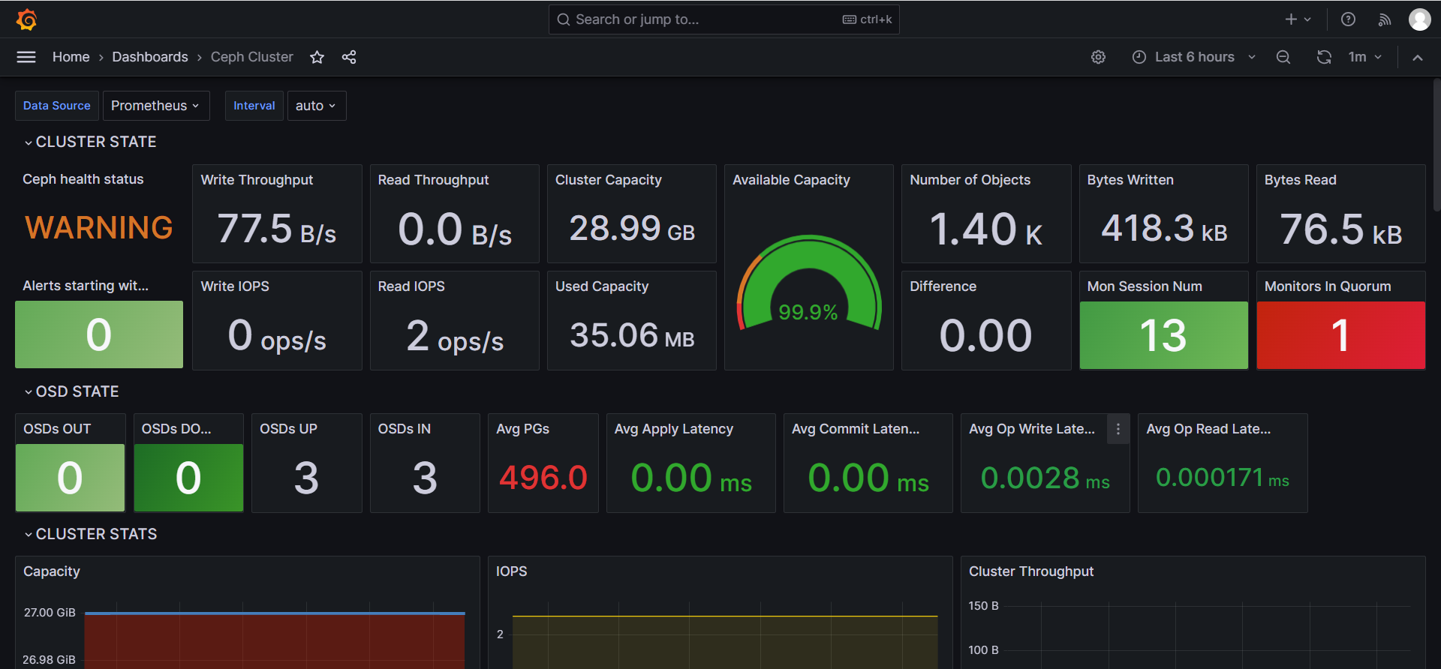The image size is (1441, 669).
Task: Refresh the dashboard now
Action: [x=1324, y=57]
